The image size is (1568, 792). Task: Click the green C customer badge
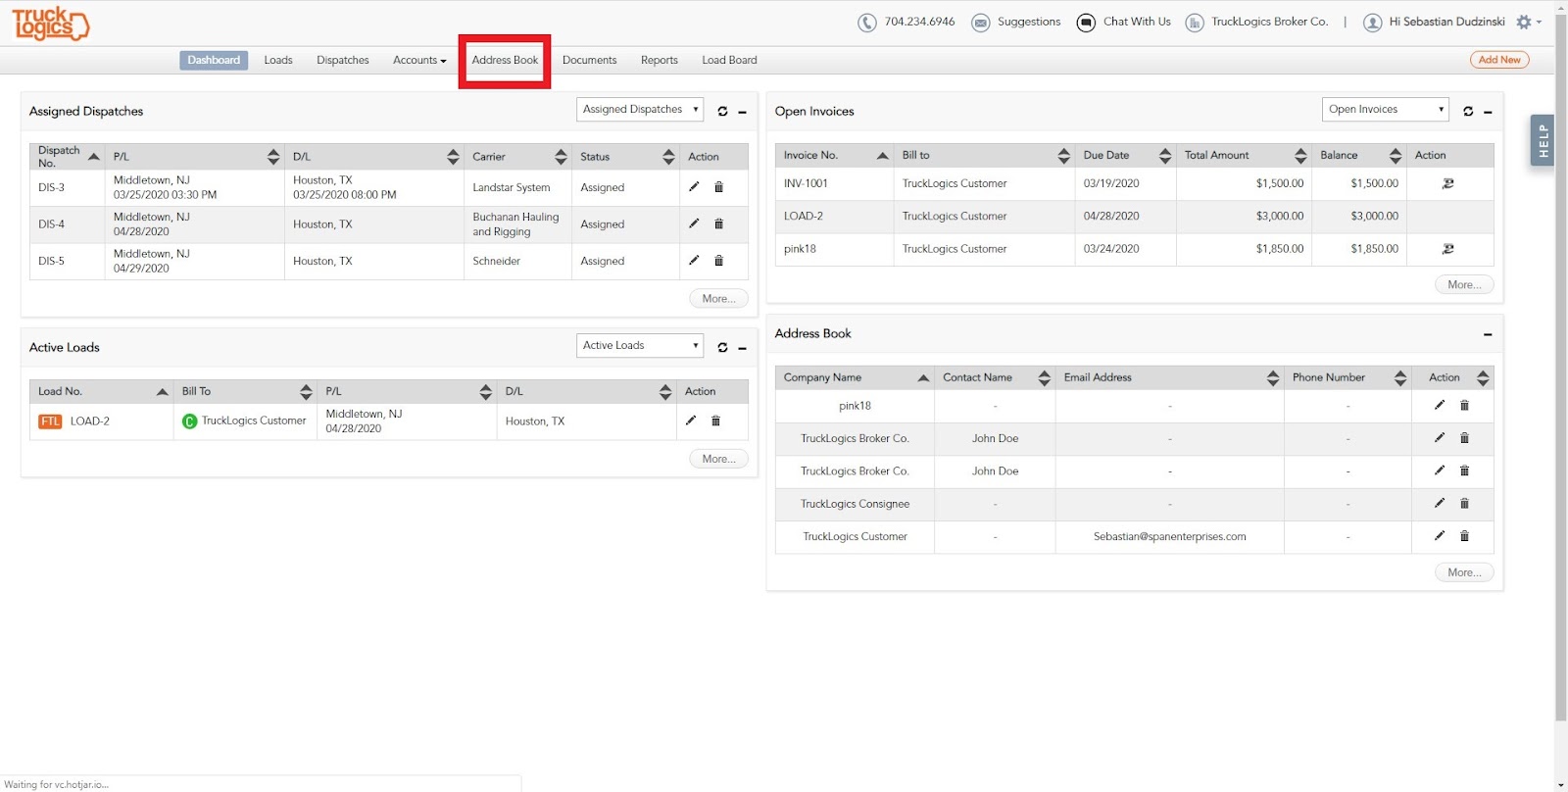click(190, 421)
